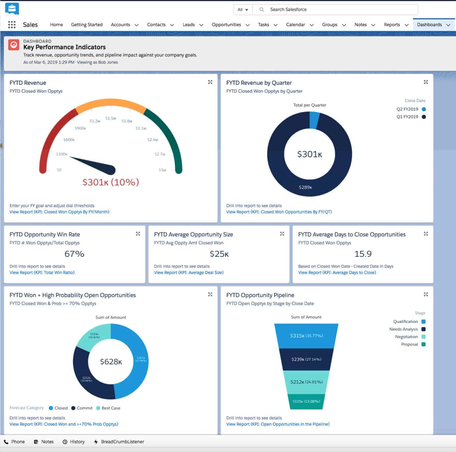Open the History utility in footer
The height and width of the screenshot is (452, 456).
tap(74, 441)
